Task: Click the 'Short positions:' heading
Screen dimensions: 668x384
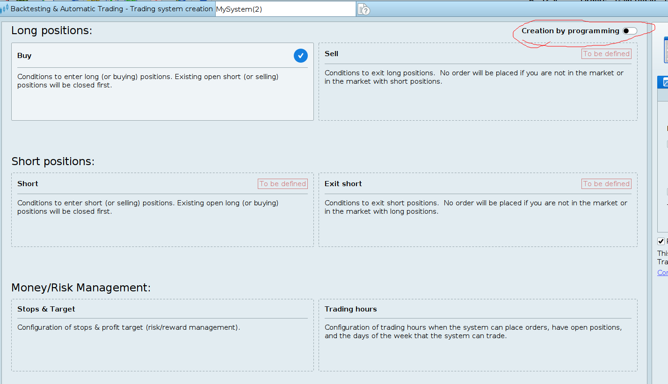Action: coord(53,162)
